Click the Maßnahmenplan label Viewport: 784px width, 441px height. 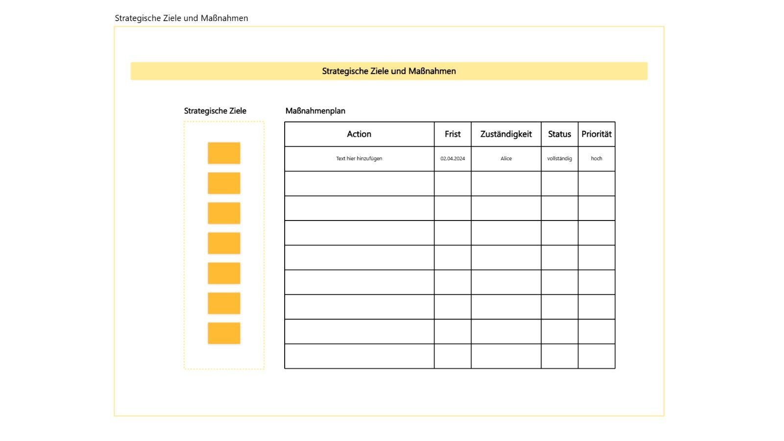[316, 111]
